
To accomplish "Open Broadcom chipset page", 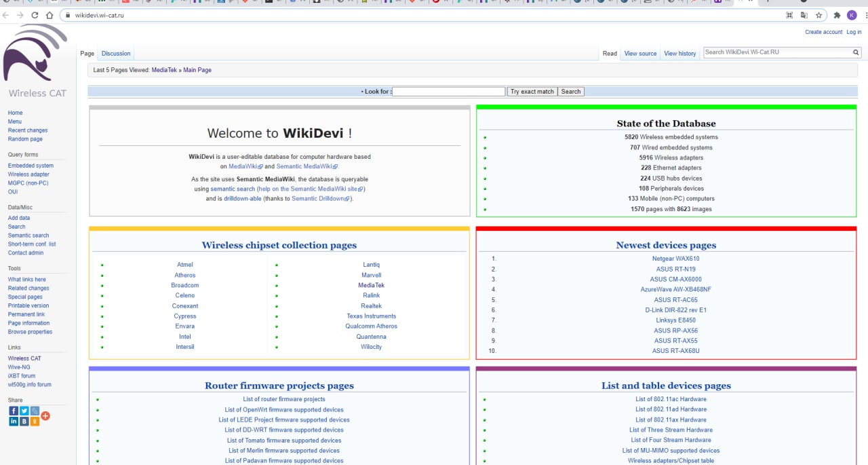I will click(x=185, y=285).
